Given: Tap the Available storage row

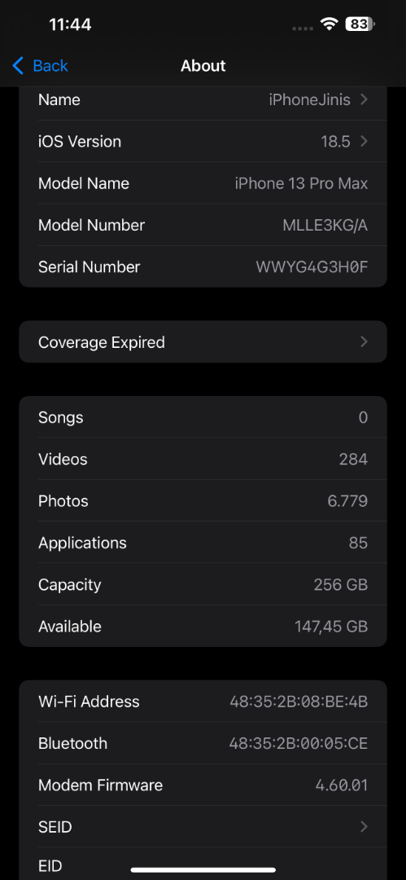Looking at the screenshot, I should pyautogui.click(x=203, y=626).
